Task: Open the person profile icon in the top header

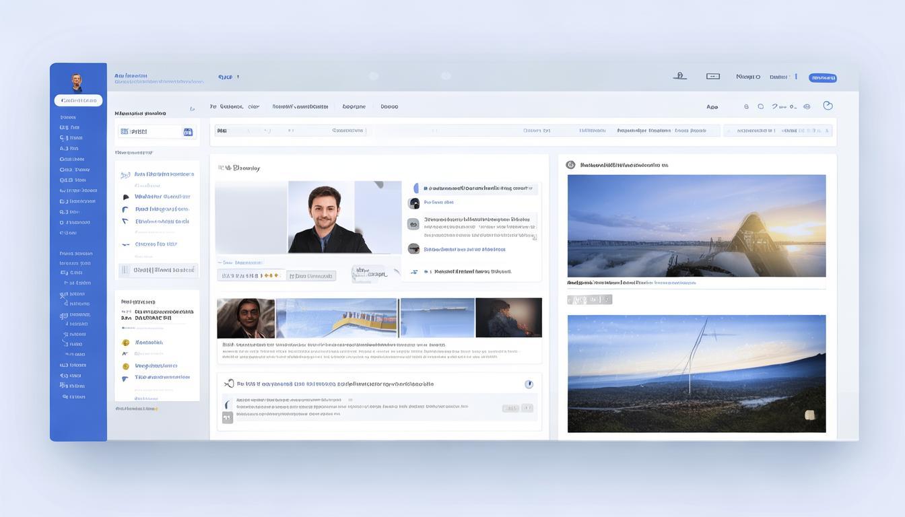Action: pos(680,76)
